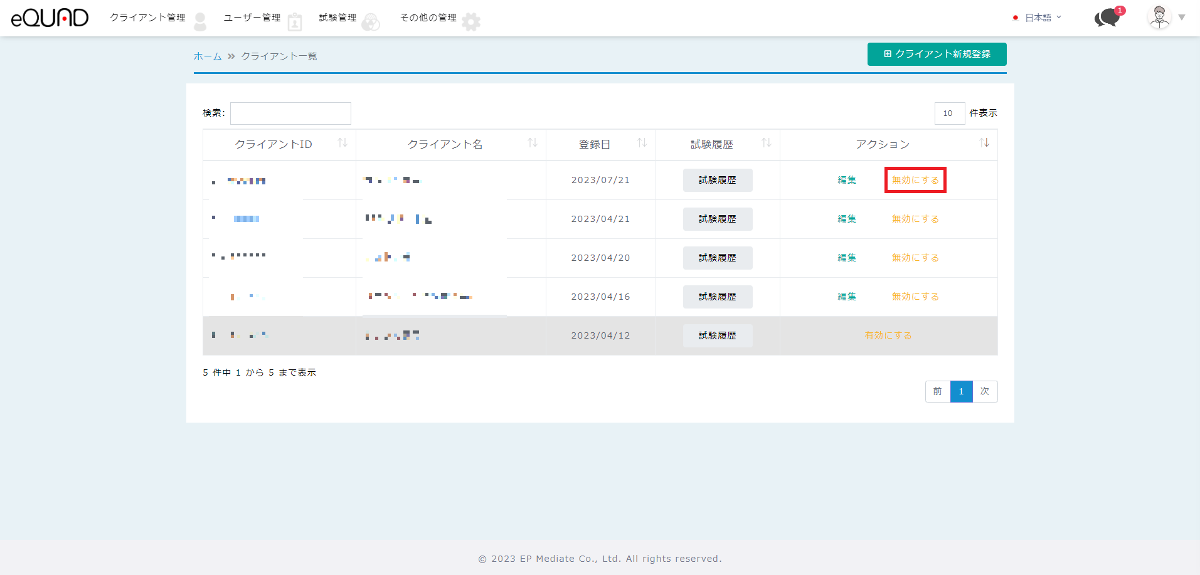Sort by registration date arrows
This screenshot has width=1200, height=575.
point(642,143)
